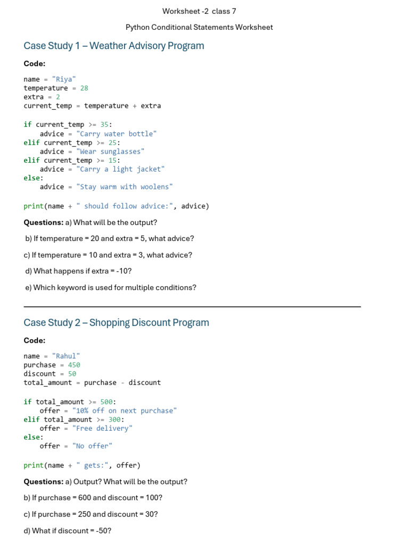Click question b) purchase = 600 and discount = 100
409x546 pixels.
[93, 498]
